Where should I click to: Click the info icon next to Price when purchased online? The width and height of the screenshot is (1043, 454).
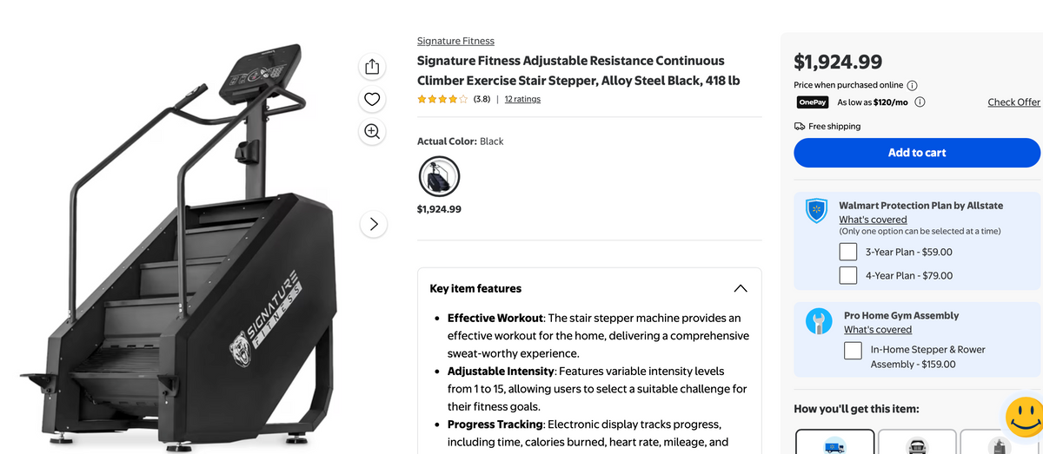point(912,85)
